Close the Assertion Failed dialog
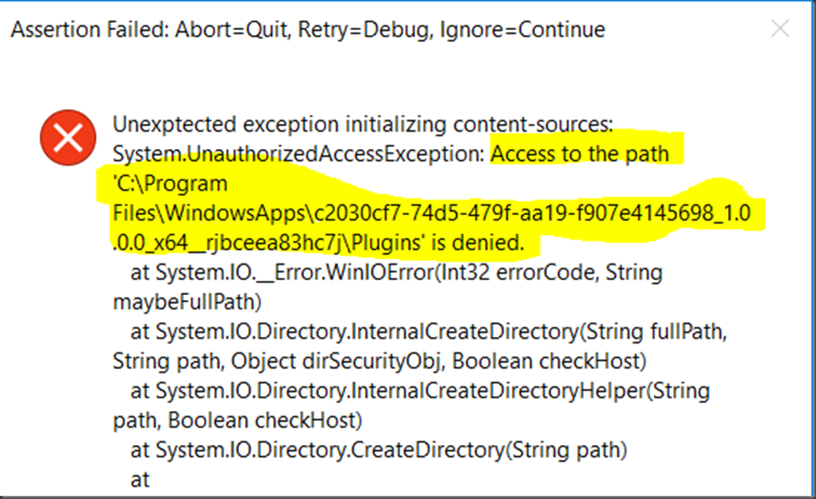The width and height of the screenshot is (816, 499). (780, 29)
